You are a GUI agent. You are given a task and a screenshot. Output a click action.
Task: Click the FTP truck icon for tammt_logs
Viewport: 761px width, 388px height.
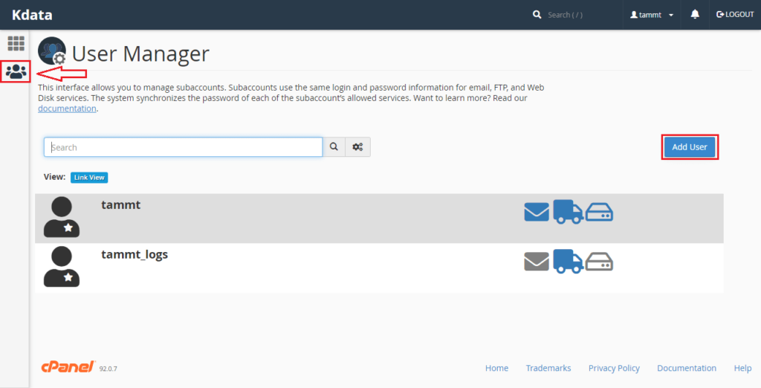[x=568, y=261]
